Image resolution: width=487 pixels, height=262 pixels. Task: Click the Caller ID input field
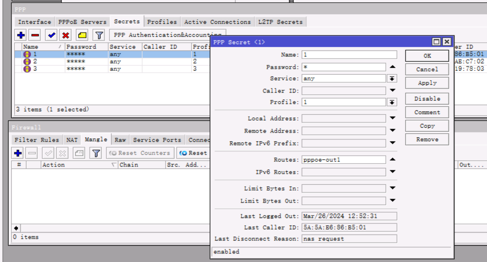(x=344, y=91)
